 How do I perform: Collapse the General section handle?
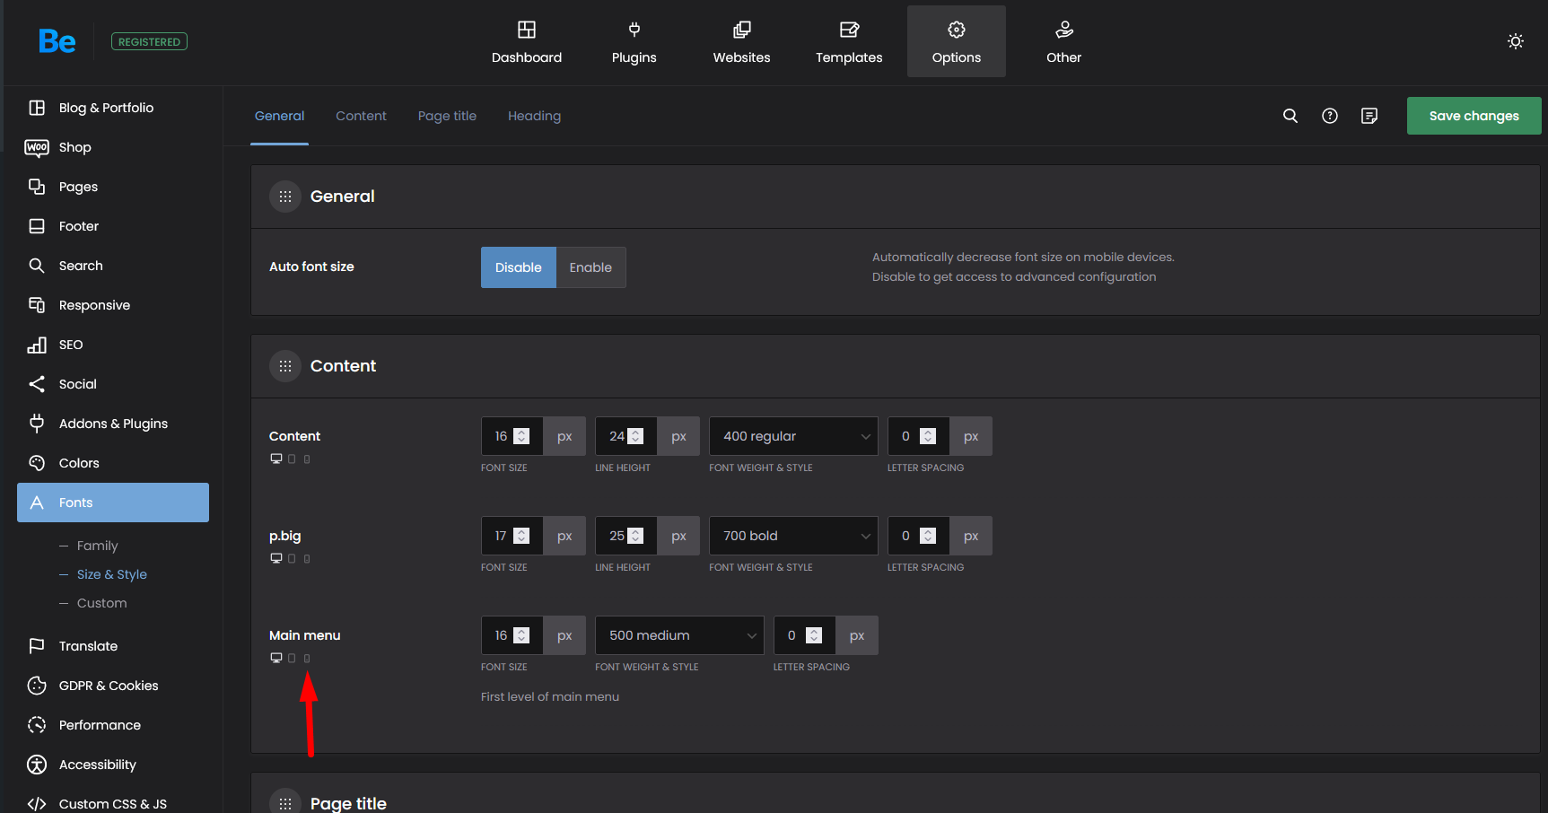(x=285, y=197)
